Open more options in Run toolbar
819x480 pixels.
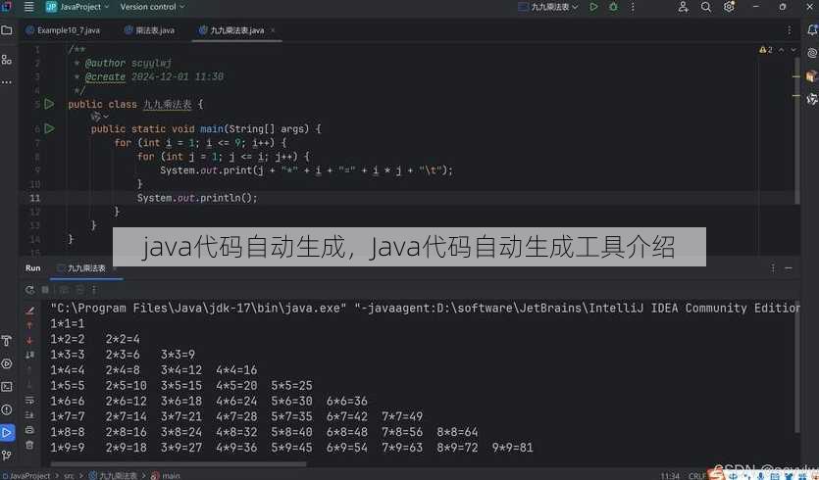tap(94, 290)
